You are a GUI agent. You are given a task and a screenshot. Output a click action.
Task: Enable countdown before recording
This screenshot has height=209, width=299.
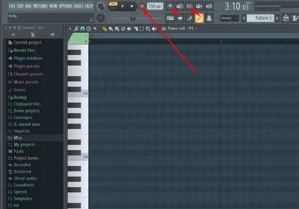tap(189, 6)
